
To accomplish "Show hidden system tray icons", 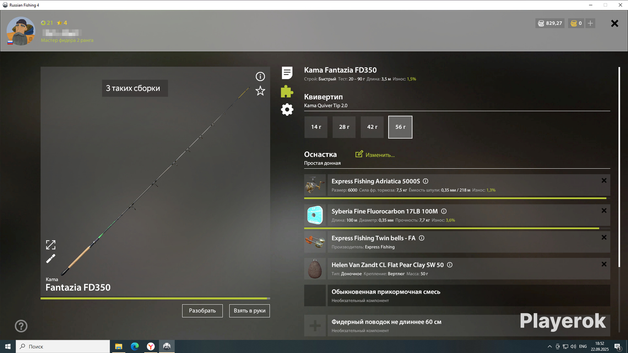I will (x=550, y=347).
